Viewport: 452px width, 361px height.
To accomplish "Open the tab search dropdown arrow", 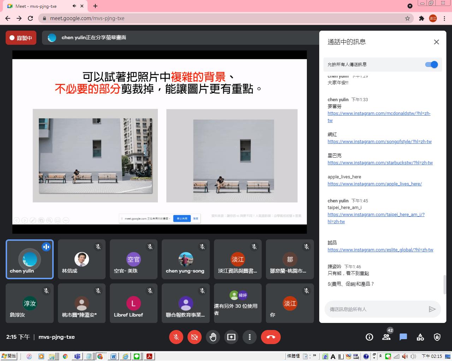I will click(410, 6).
